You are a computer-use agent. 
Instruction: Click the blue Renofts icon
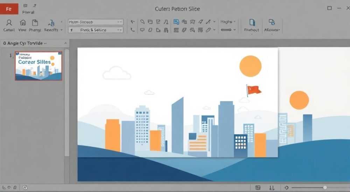point(51,23)
